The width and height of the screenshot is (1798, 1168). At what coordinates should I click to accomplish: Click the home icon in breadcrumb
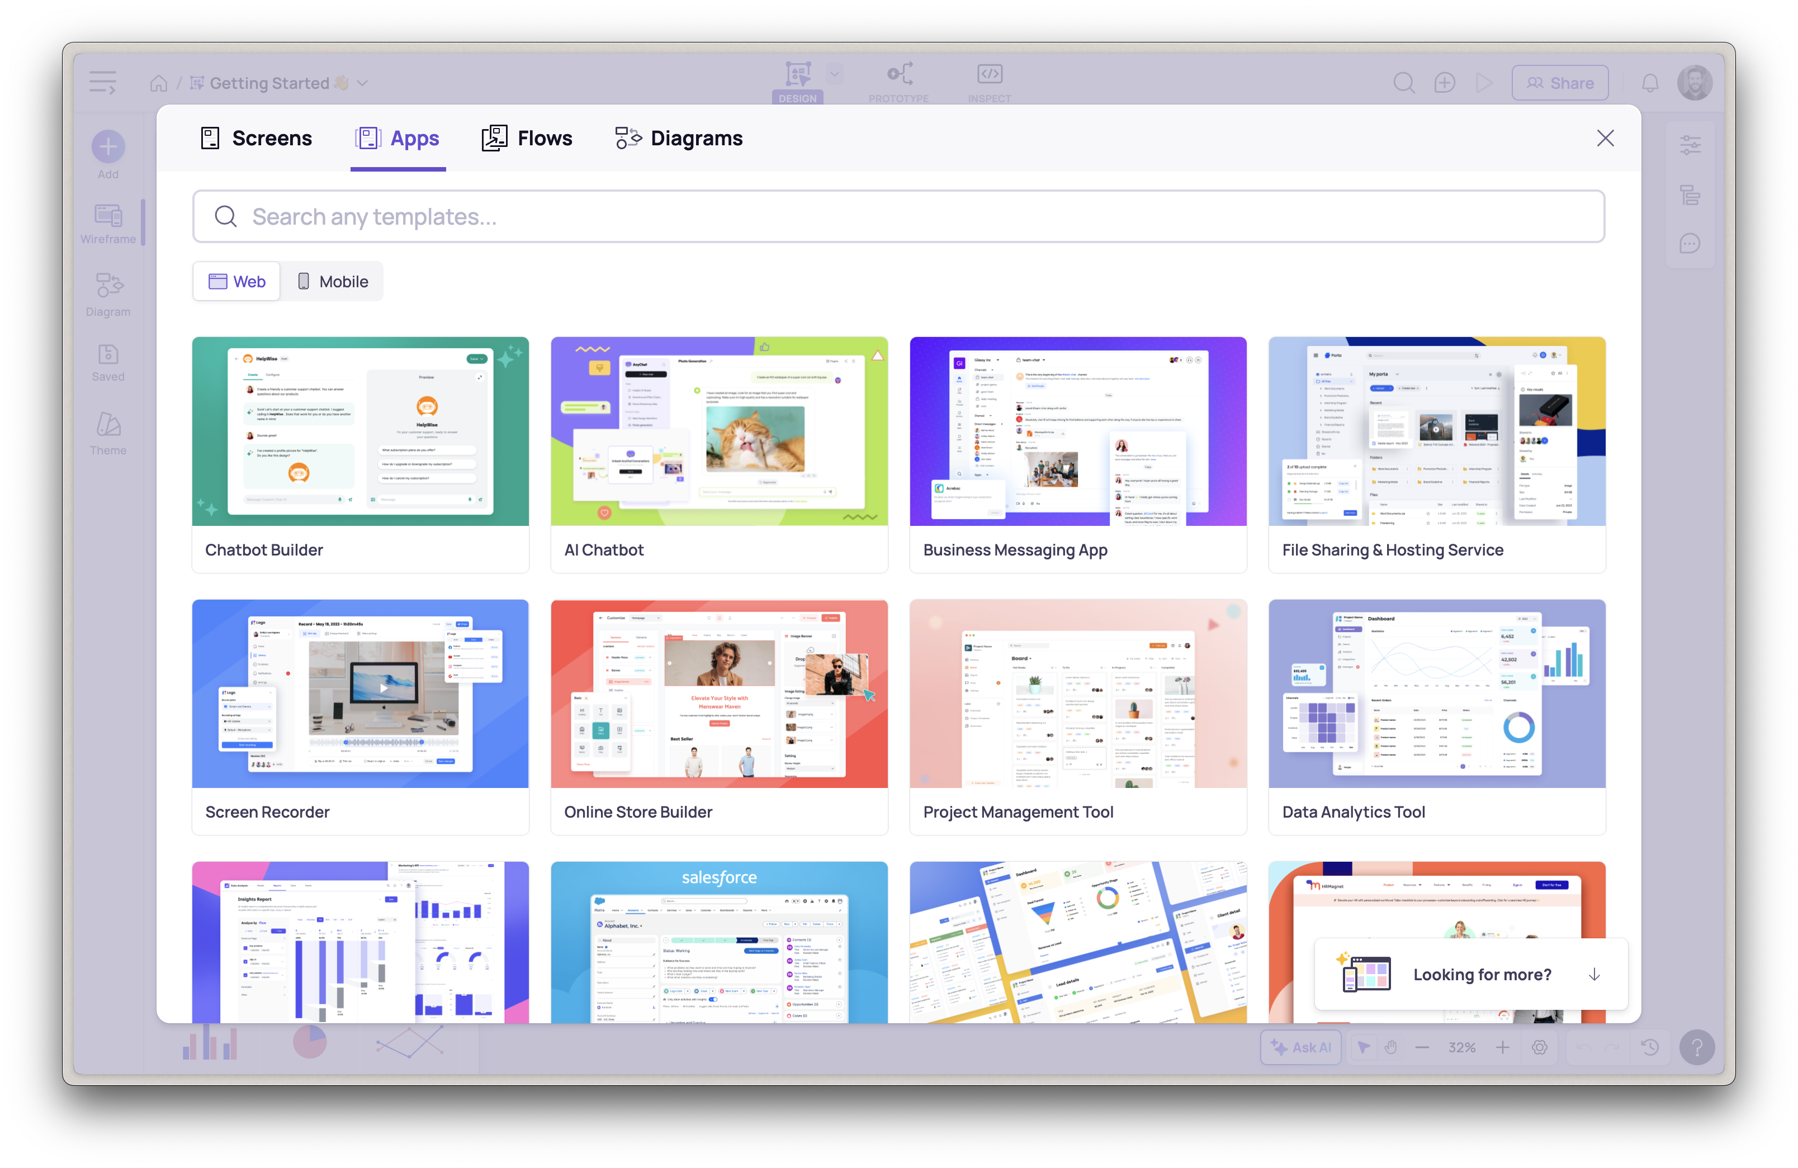pyautogui.click(x=159, y=83)
